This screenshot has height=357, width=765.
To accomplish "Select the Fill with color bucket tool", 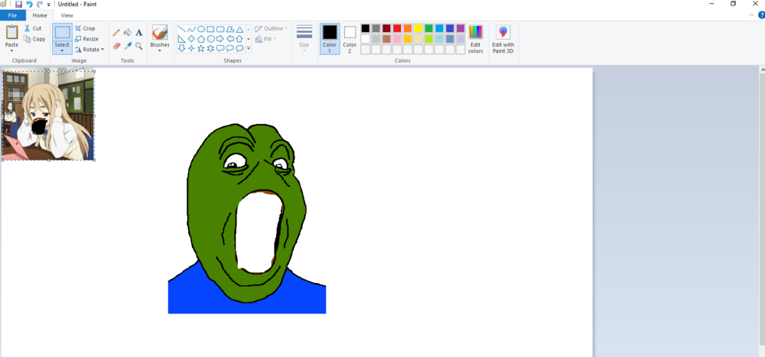I will pyautogui.click(x=128, y=33).
